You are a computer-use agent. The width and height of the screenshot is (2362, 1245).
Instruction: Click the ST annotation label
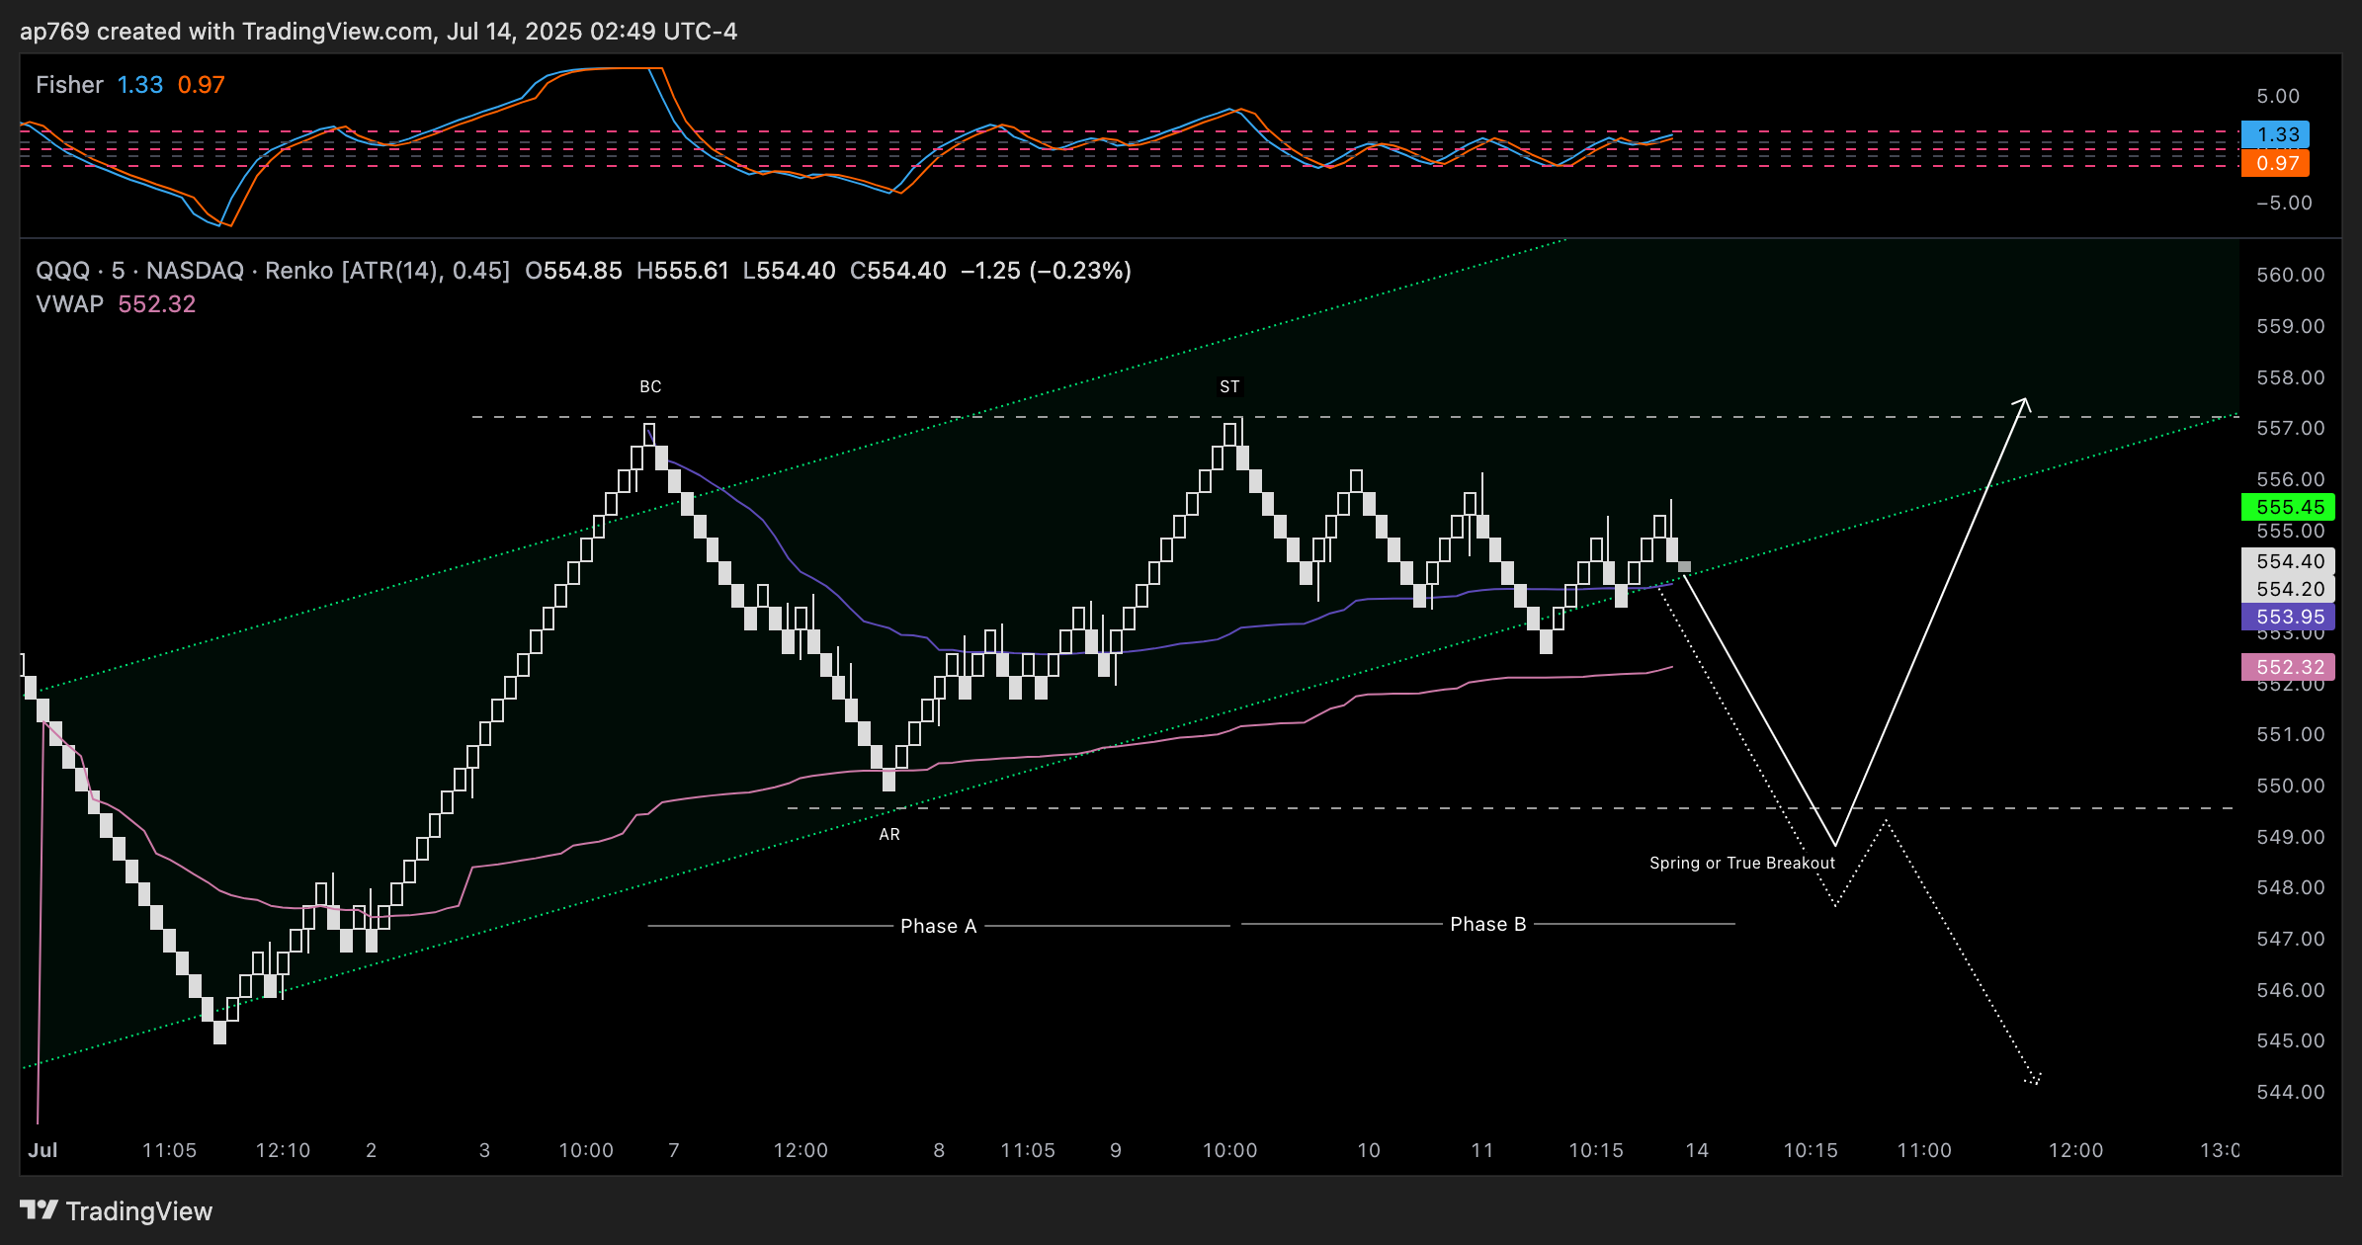point(1229,386)
